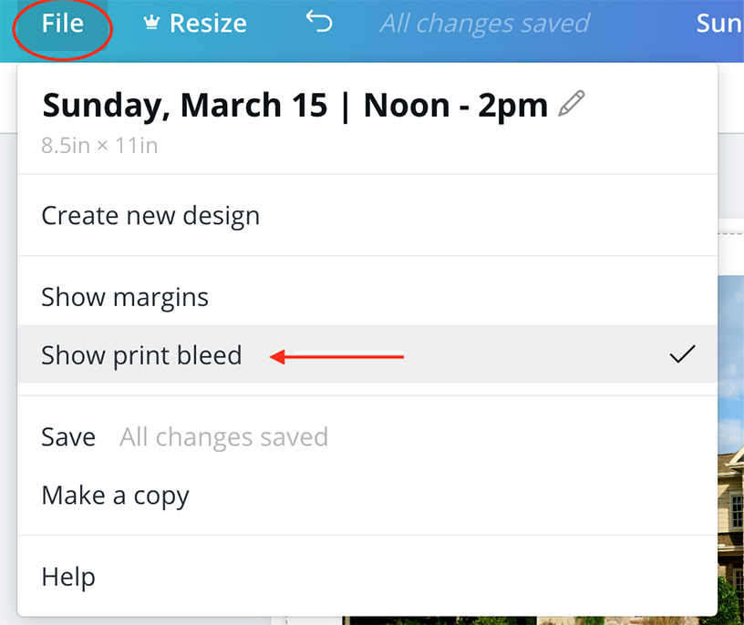Click the checkmark next to Show print bleed
The height and width of the screenshot is (625, 744).
click(682, 354)
